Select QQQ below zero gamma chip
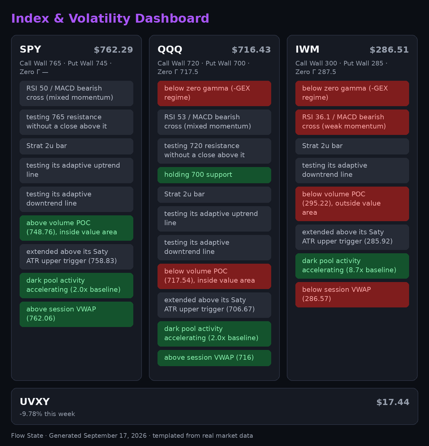Screen dimensions: 429x446 coord(214,93)
